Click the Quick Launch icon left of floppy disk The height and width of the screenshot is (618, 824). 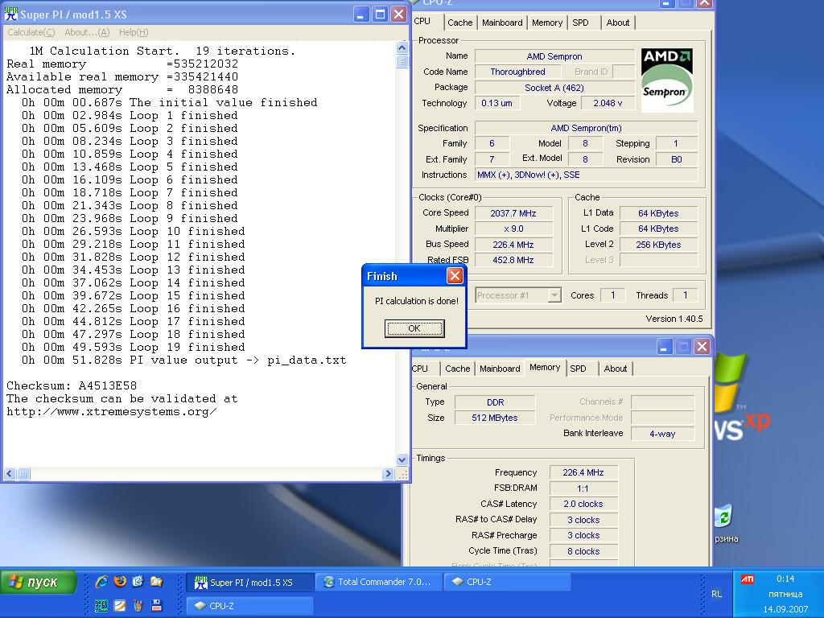pos(138,605)
